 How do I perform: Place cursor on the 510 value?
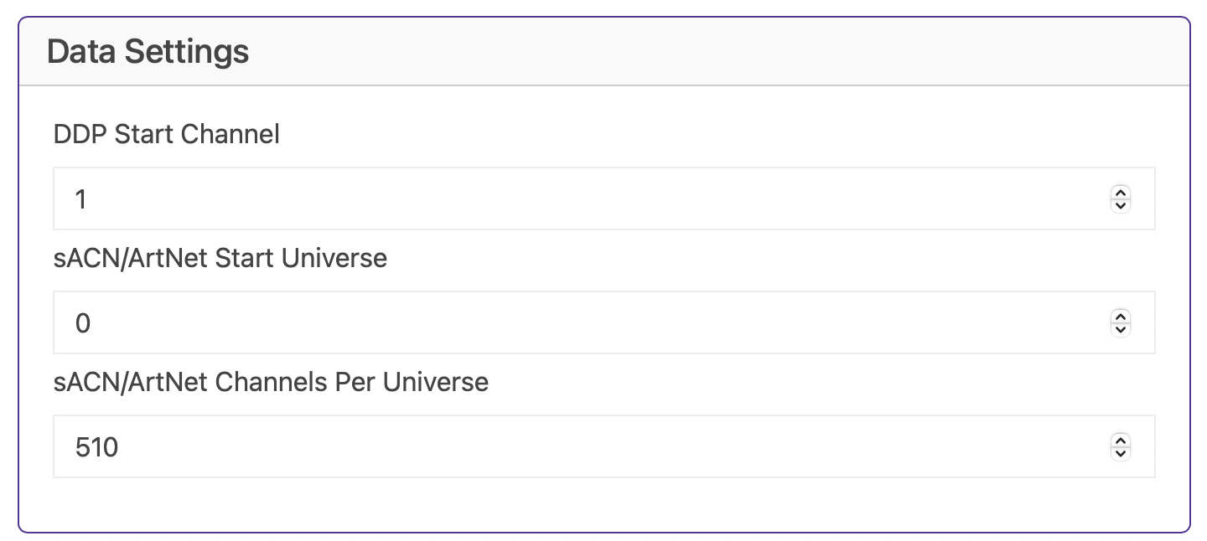pos(96,447)
